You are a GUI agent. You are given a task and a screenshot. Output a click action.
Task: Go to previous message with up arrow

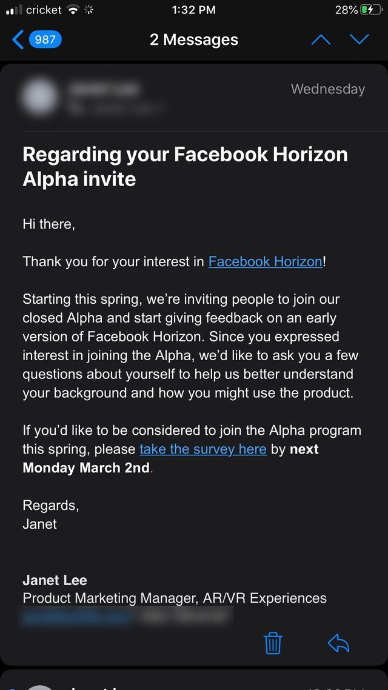[321, 40]
